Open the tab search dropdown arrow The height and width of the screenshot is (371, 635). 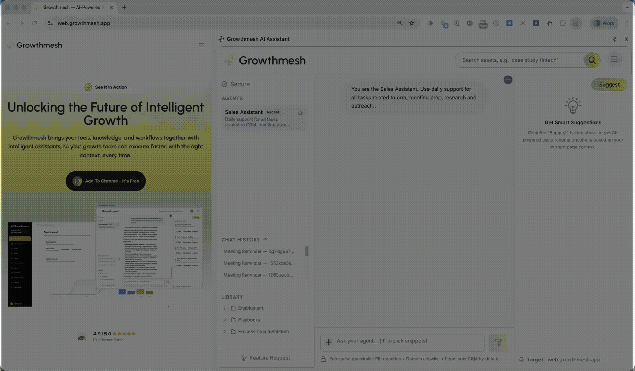tap(627, 7)
